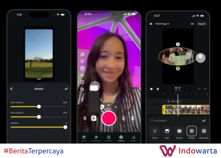Select the video clip in the timeline
This screenshot has width=221, height=158.
pyautogui.click(x=187, y=110)
